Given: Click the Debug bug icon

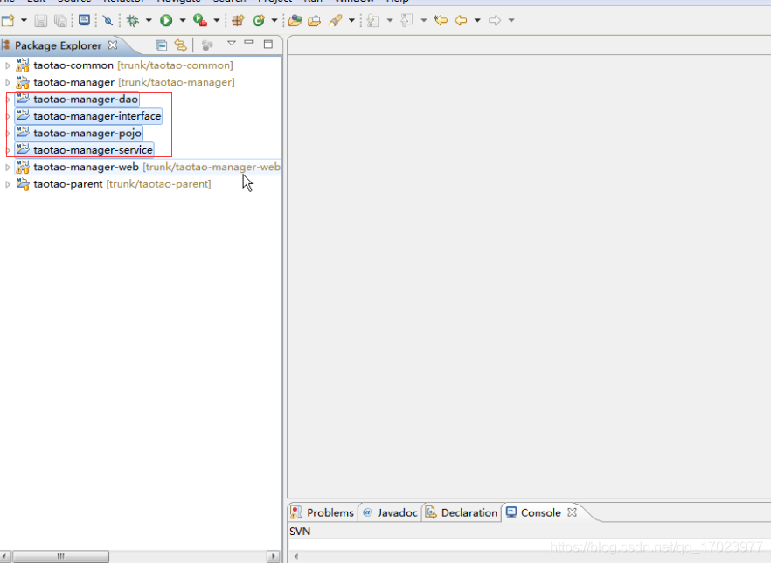Looking at the screenshot, I should point(133,21).
